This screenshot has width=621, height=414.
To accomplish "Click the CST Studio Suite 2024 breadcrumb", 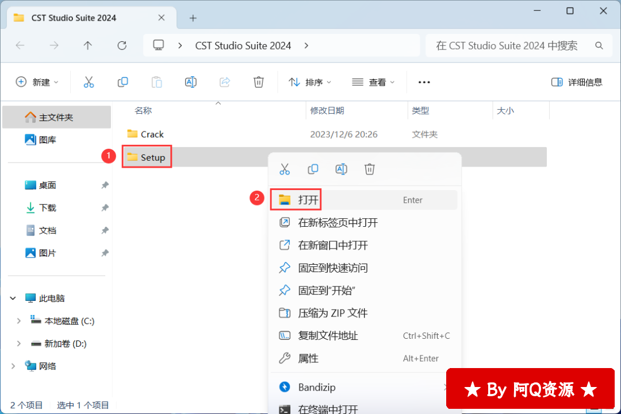I will click(243, 45).
